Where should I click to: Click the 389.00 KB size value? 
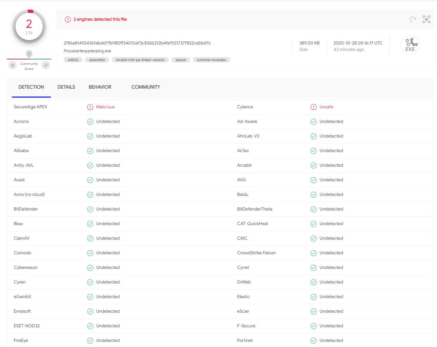pos(310,43)
